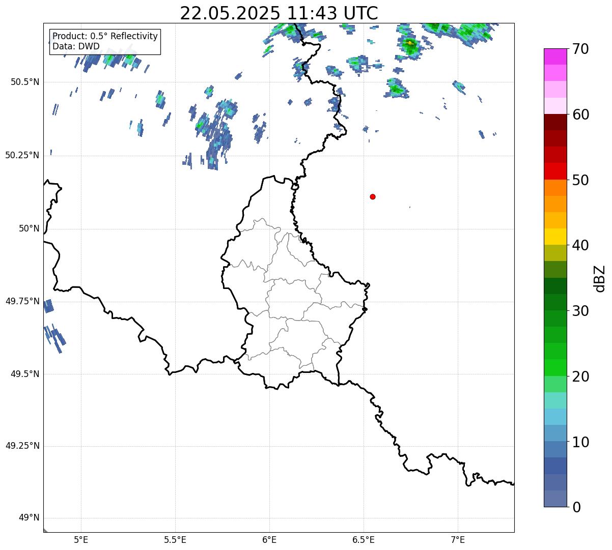Click the 50.25°N latitude label

click(x=22, y=155)
